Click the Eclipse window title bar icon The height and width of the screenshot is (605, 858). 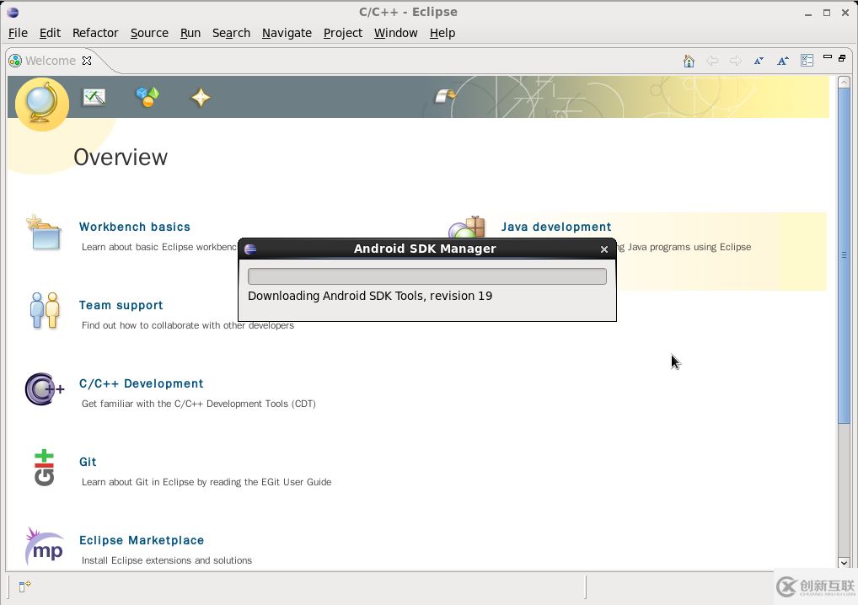13,12
